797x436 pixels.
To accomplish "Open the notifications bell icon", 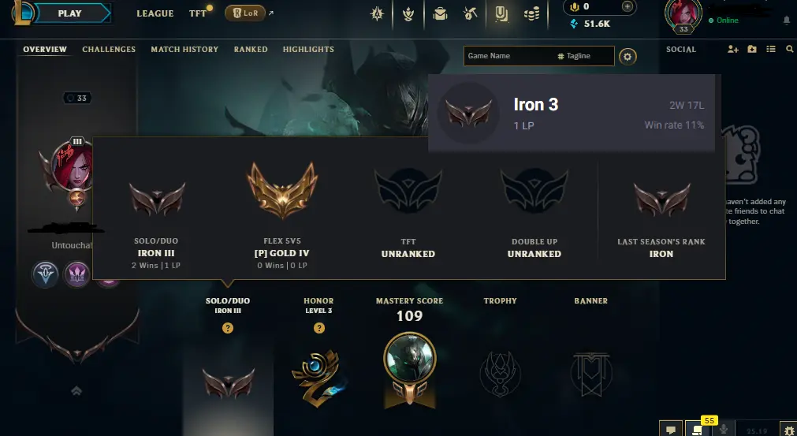I will point(786,20).
